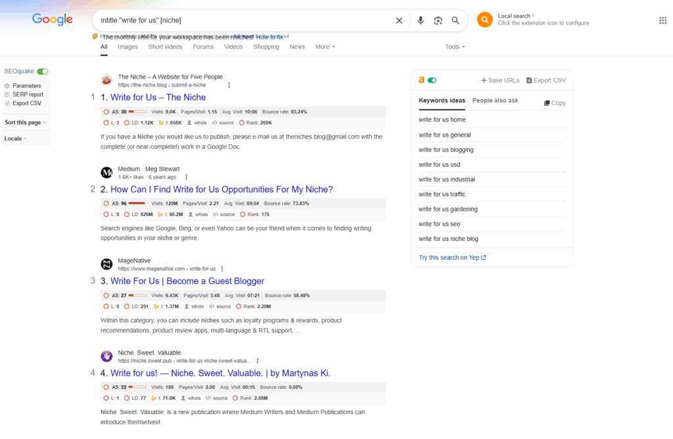Clear the search query with X icon
The height and width of the screenshot is (439, 673).
coord(399,20)
